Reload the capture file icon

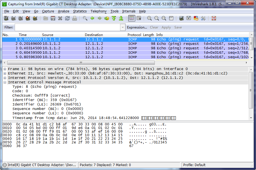(x=67, y=18)
